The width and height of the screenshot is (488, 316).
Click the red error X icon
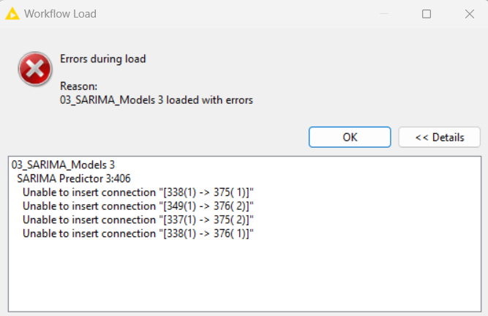35,69
